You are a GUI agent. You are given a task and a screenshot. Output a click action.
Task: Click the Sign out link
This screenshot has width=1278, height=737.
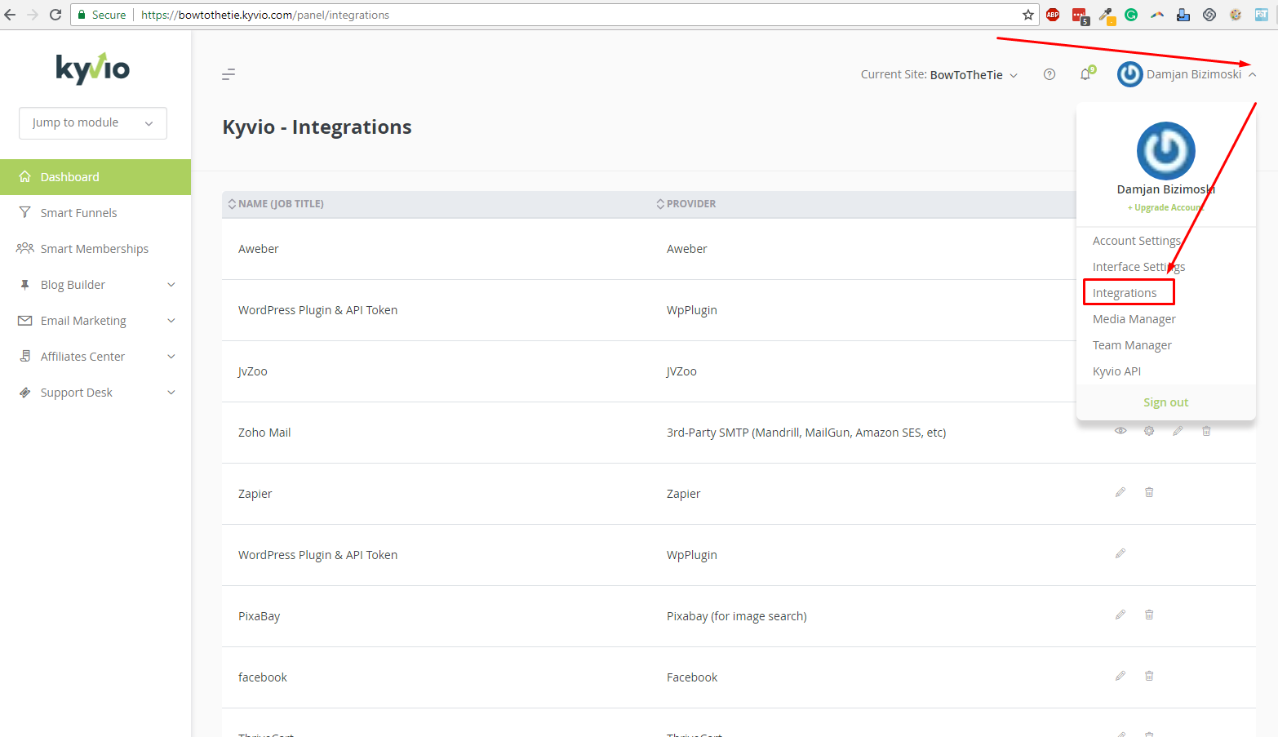1165,402
